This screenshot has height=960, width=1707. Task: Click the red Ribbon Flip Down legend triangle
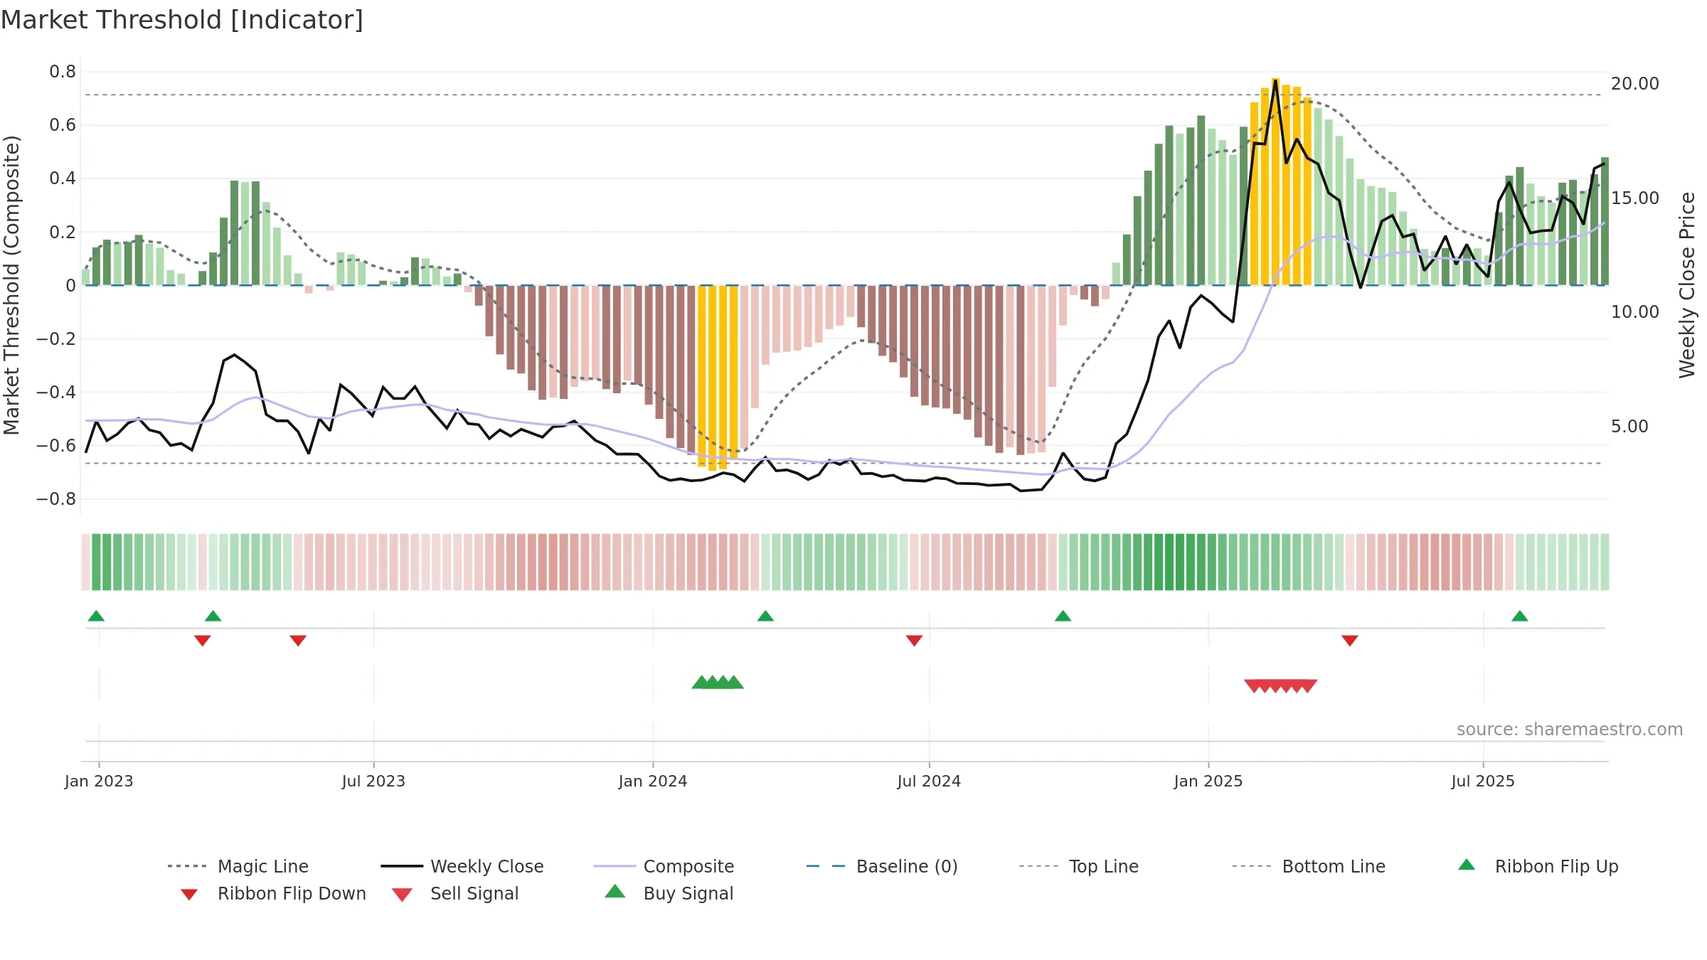[189, 895]
